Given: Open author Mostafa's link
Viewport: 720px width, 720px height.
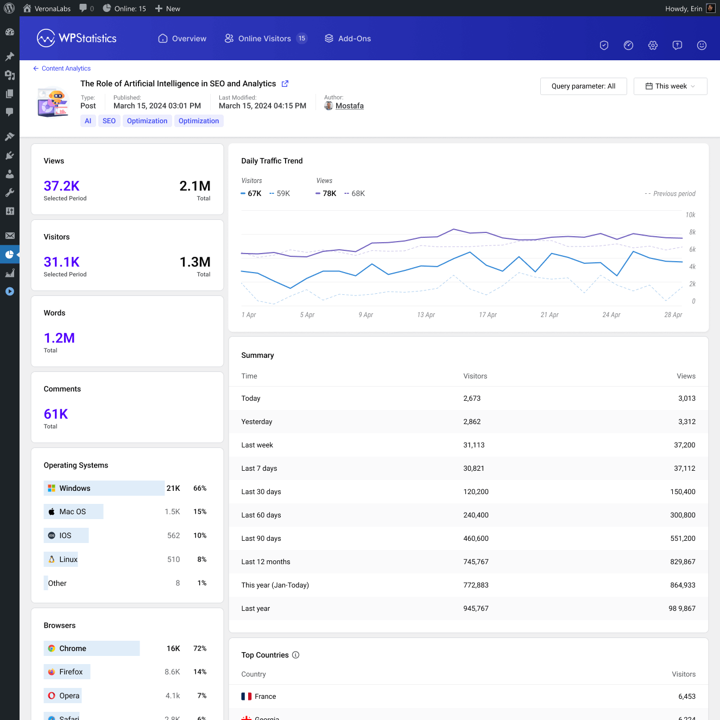Looking at the screenshot, I should tap(349, 106).
